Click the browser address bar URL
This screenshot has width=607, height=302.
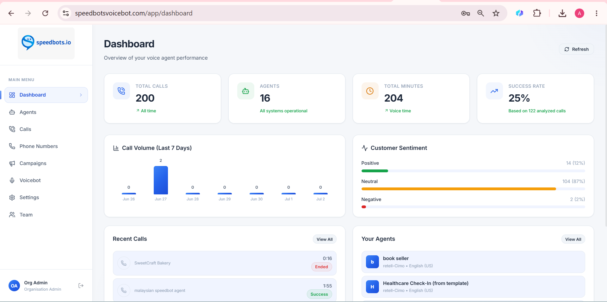click(133, 13)
